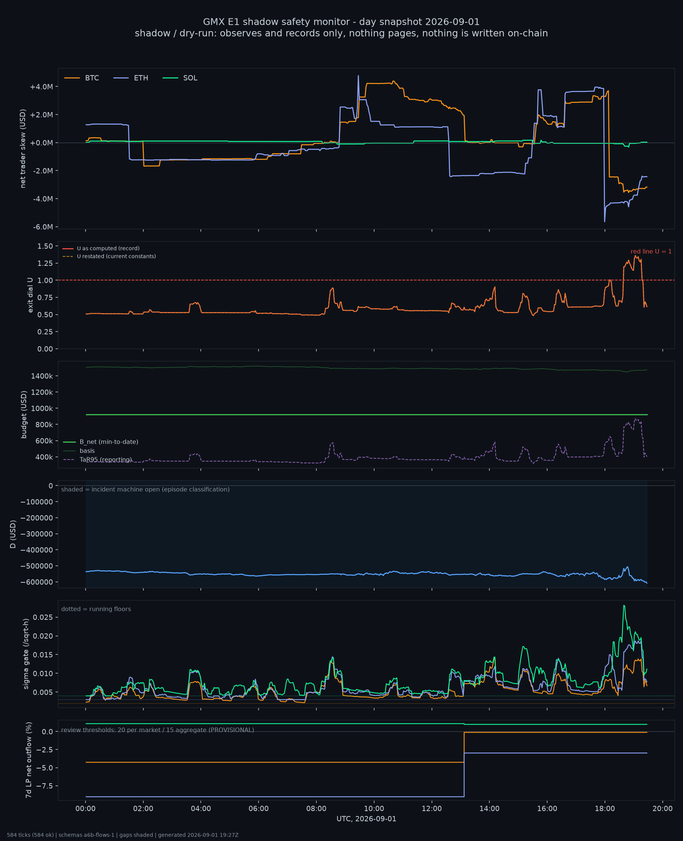Click the 'review thresholds' PROVISIONAL note

pyautogui.click(x=158, y=730)
